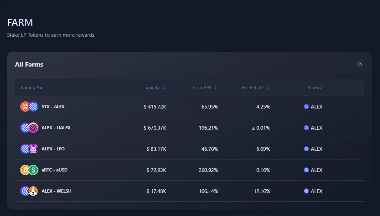
Task: Click the ≤ 0.01% fee rebate value
Action: (261, 128)
